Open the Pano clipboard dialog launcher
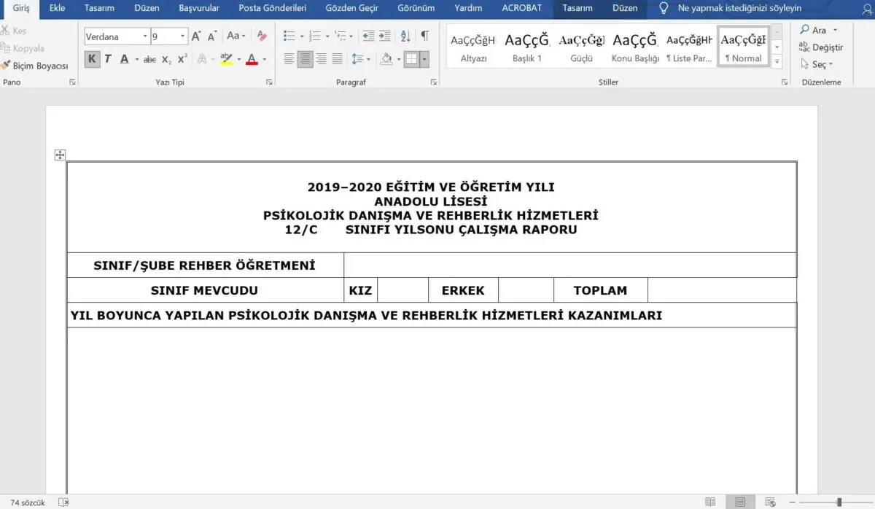This screenshot has width=875, height=509. (72, 82)
